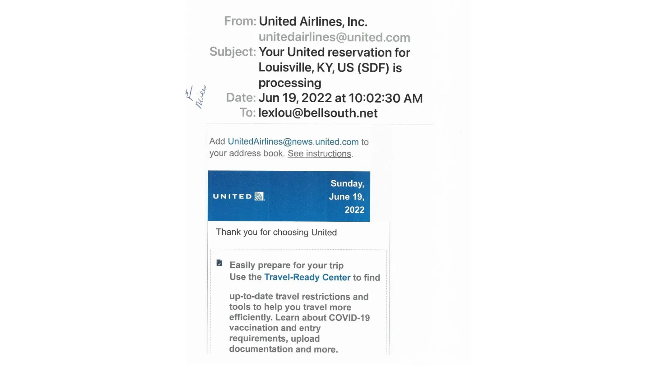Click the Subject: field label

[232, 52]
